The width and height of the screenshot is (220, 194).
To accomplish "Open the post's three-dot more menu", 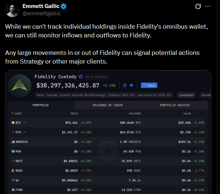I will point(208,7).
